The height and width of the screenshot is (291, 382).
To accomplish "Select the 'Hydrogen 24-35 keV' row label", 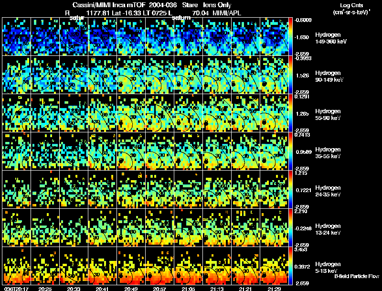I will (x=328, y=191).
